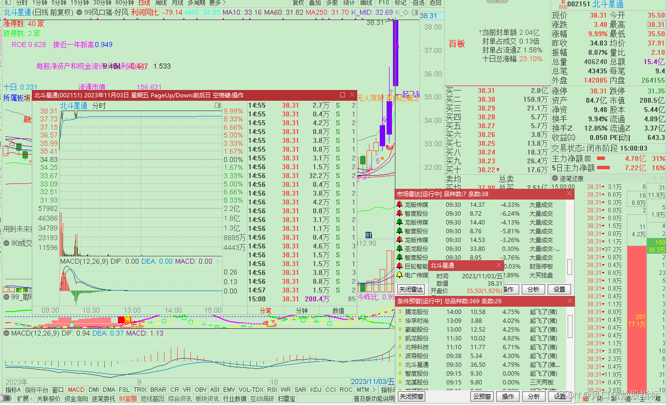Switch chart to 60分钟 period
Image resolution: width=667 pixels, height=405 pixels.
[x=125, y=3]
